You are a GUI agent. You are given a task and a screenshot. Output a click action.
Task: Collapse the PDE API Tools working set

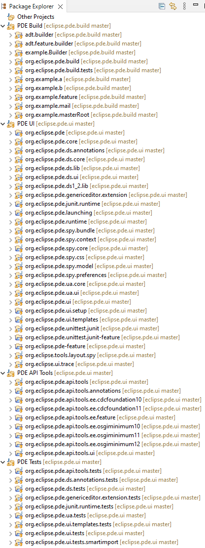pos(3,373)
